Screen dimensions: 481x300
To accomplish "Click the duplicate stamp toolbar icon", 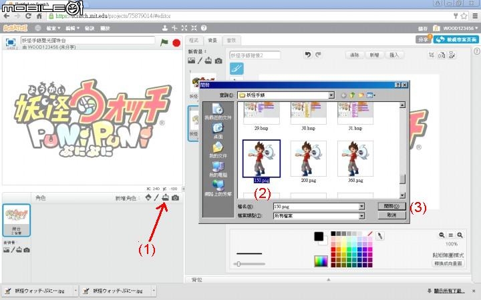I will point(165,28).
